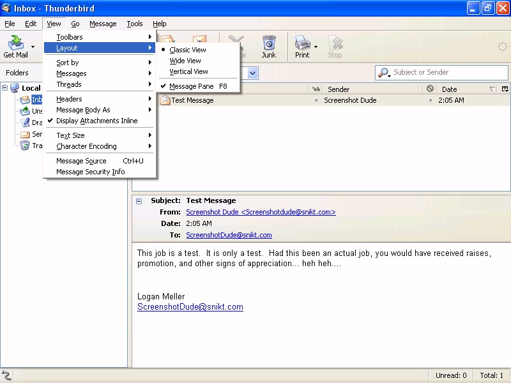
Task: Expand the Threads submenu
Action: [x=100, y=84]
